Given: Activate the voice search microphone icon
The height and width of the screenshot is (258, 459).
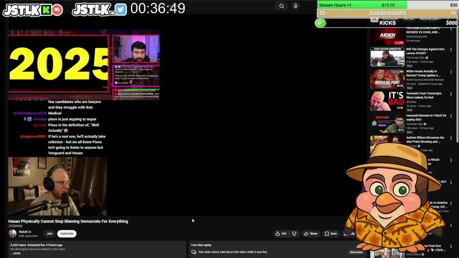Looking at the screenshot, I should (x=295, y=6).
